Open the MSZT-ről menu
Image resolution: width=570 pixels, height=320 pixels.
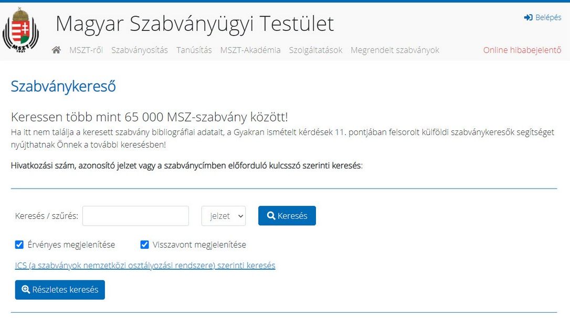click(x=86, y=50)
